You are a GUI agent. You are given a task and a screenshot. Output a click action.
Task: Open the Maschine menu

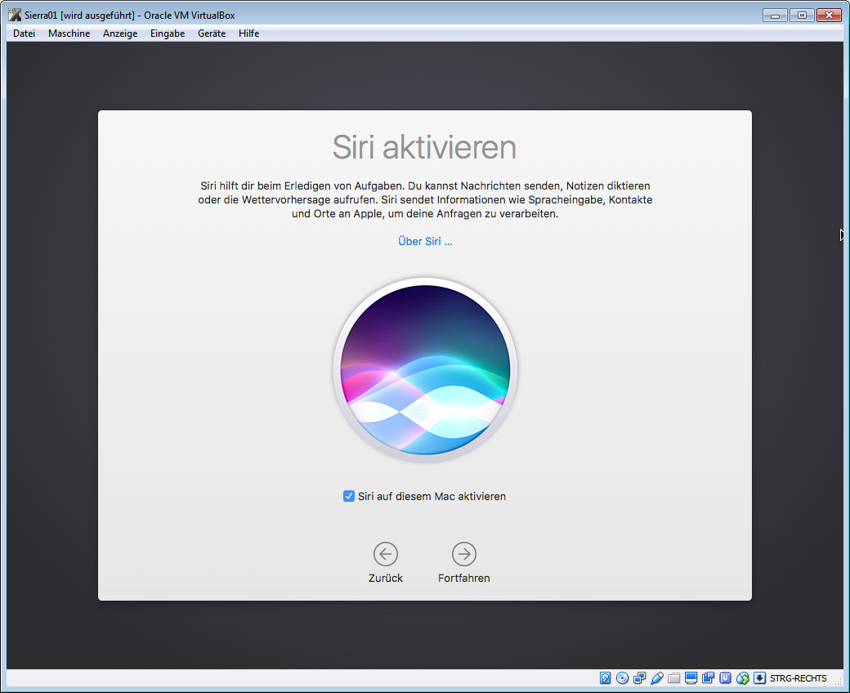69,34
